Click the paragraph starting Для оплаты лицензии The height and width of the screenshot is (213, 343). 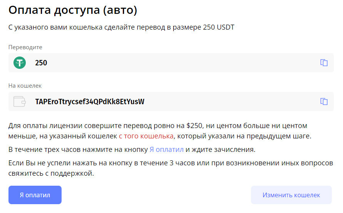point(160,131)
